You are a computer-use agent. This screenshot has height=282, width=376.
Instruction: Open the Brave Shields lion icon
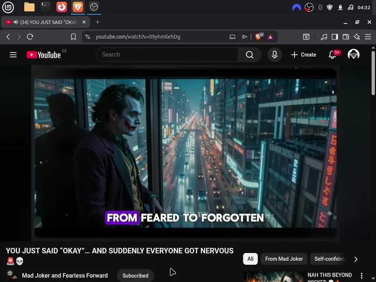click(x=259, y=36)
